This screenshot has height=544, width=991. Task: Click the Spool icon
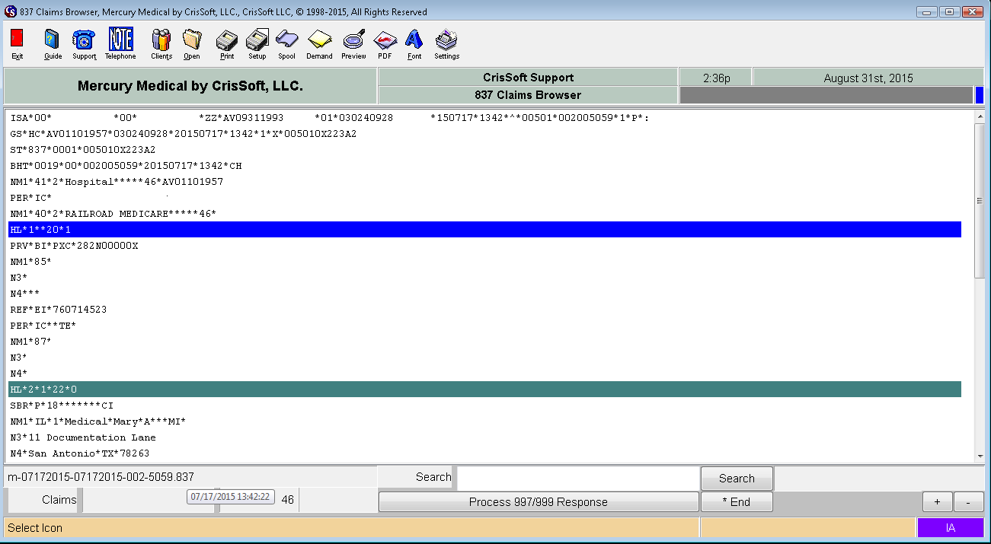click(x=286, y=43)
